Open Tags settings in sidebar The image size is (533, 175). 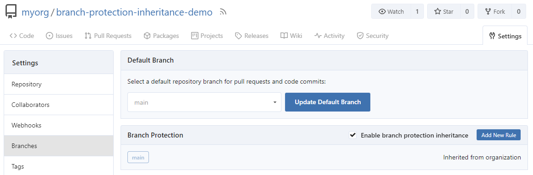click(x=59, y=166)
